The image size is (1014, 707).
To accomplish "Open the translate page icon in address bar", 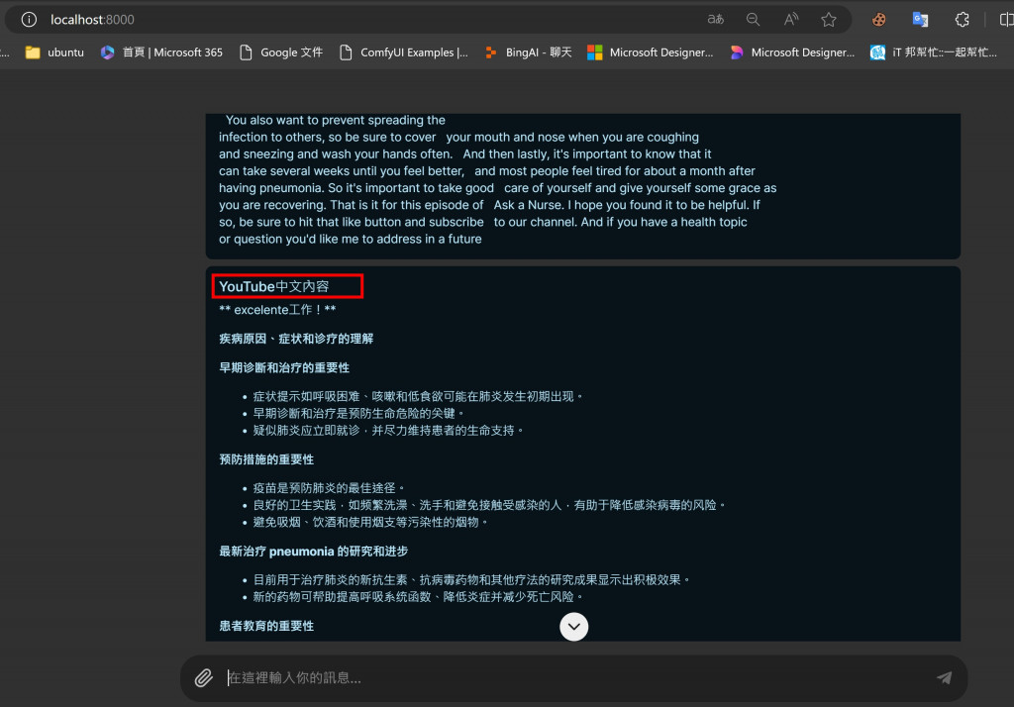I will 715,20.
